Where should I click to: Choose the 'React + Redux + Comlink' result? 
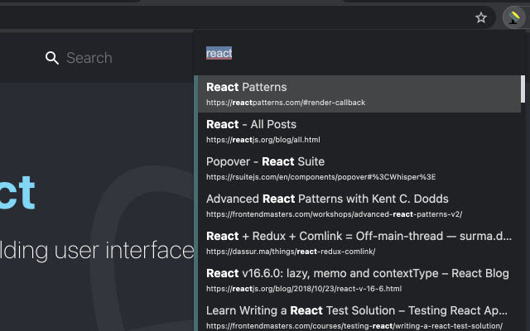(359, 242)
